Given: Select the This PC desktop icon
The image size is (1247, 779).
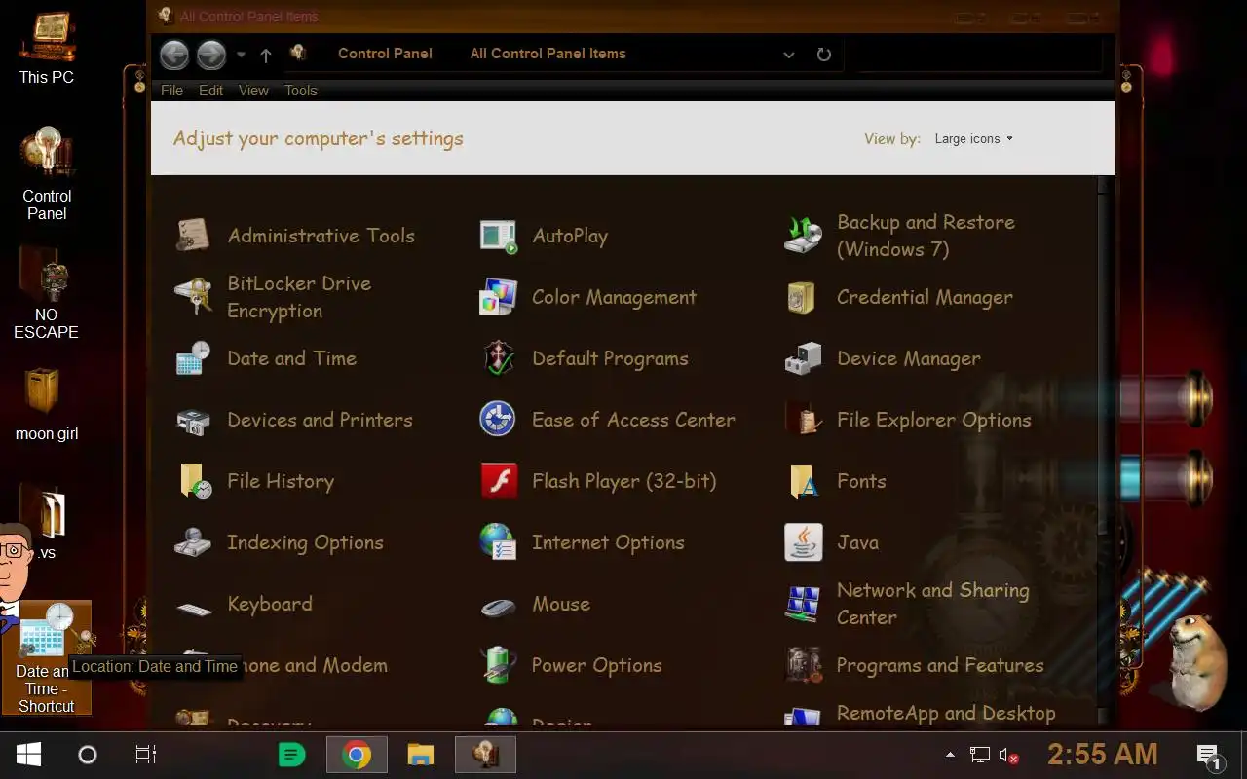Looking at the screenshot, I should pos(47,47).
